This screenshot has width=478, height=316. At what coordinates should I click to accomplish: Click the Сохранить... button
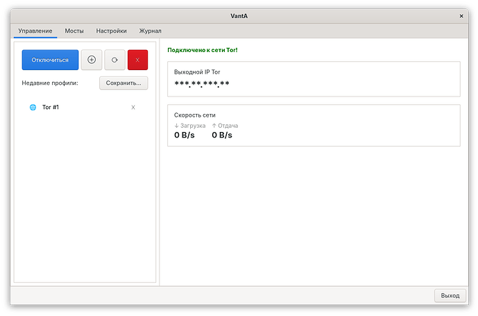point(123,83)
